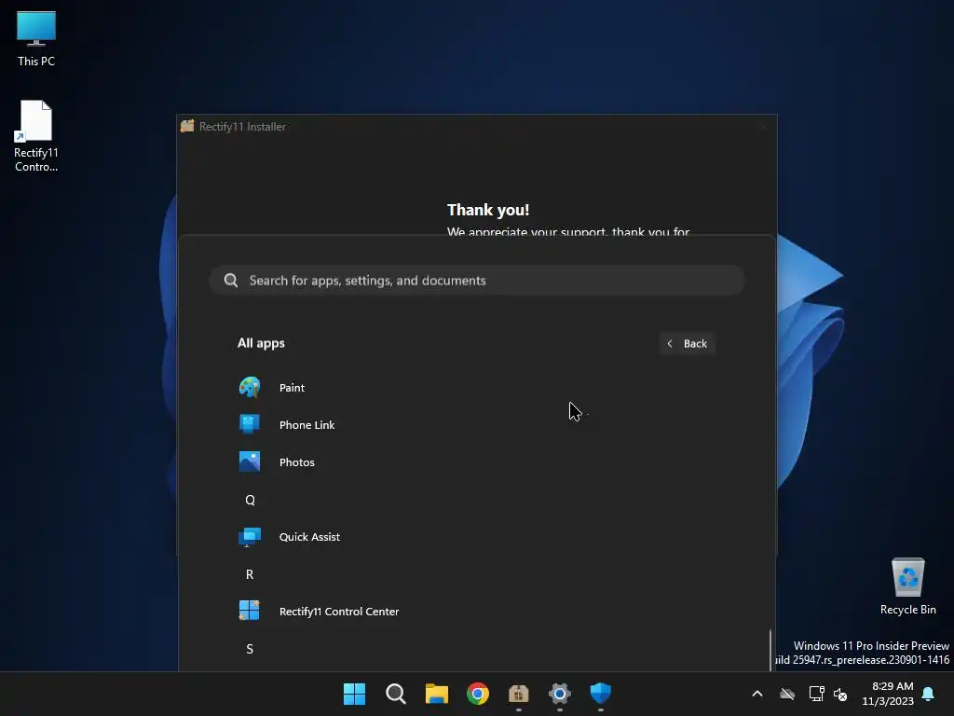
Task: Click the Rectify11 Installer title bar icon
Action: [186, 126]
